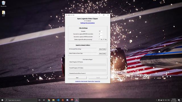Select Yes for delete original file

[100, 39]
